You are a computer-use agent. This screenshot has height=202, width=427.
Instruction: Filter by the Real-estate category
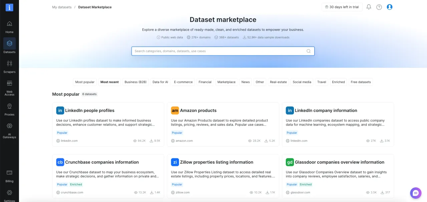click(278, 82)
